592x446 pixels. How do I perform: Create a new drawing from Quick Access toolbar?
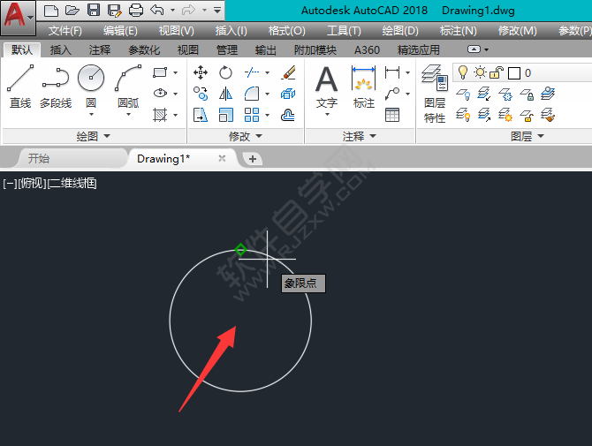tap(50, 11)
